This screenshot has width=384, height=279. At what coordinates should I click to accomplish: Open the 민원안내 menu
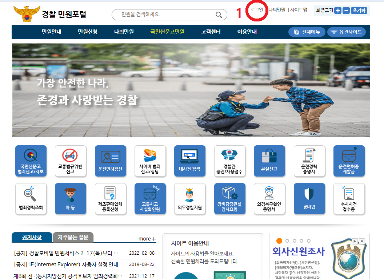coord(51,32)
